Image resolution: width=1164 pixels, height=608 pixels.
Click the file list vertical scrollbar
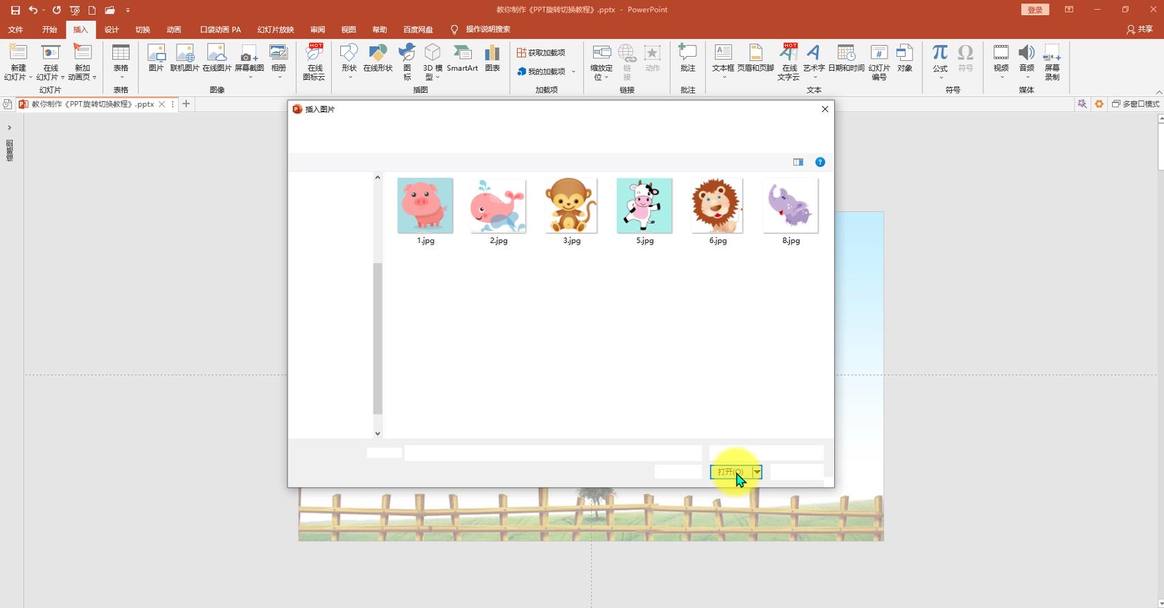click(378, 338)
